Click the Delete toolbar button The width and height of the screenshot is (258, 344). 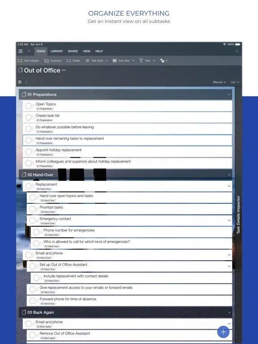click(x=73, y=60)
